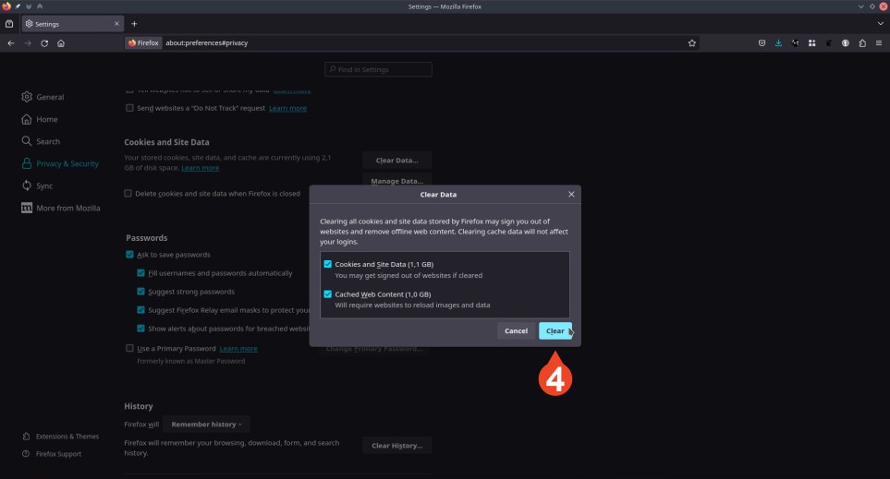The image size is (890, 479).
Task: Click the Find in Settings search field
Action: tap(378, 70)
